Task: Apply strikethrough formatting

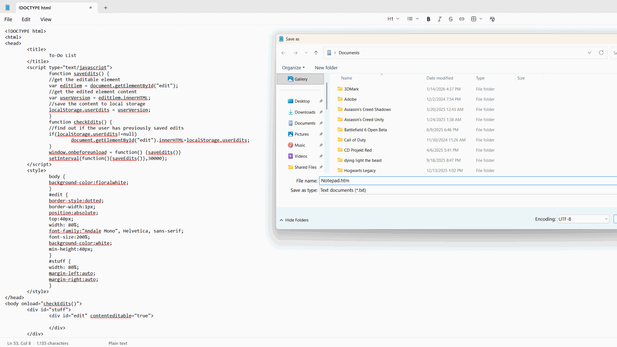Action: coord(450,19)
